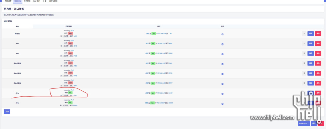Click the IPv4 link in the port 1480 row

[72, 31]
